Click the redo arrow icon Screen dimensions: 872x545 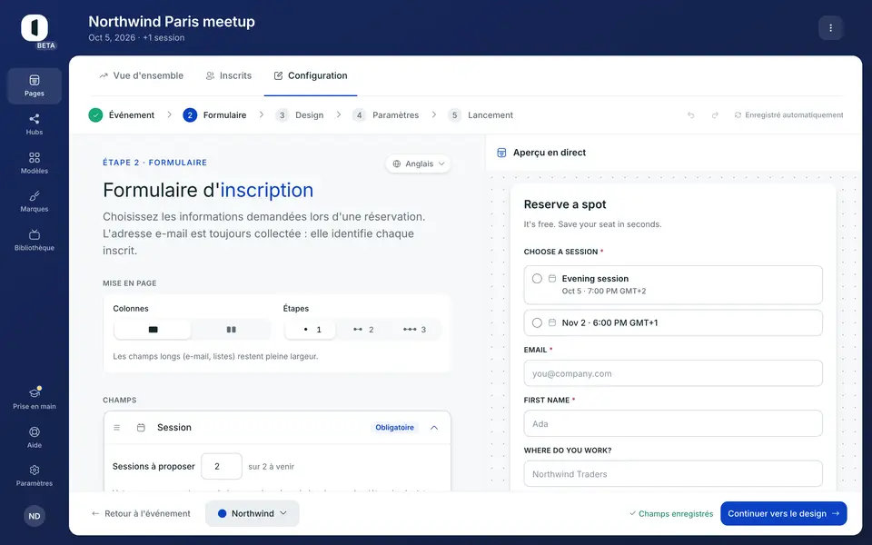tap(715, 115)
